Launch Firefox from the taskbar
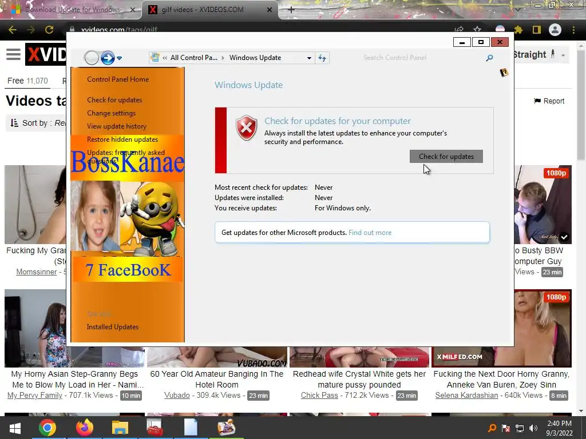 85,428
